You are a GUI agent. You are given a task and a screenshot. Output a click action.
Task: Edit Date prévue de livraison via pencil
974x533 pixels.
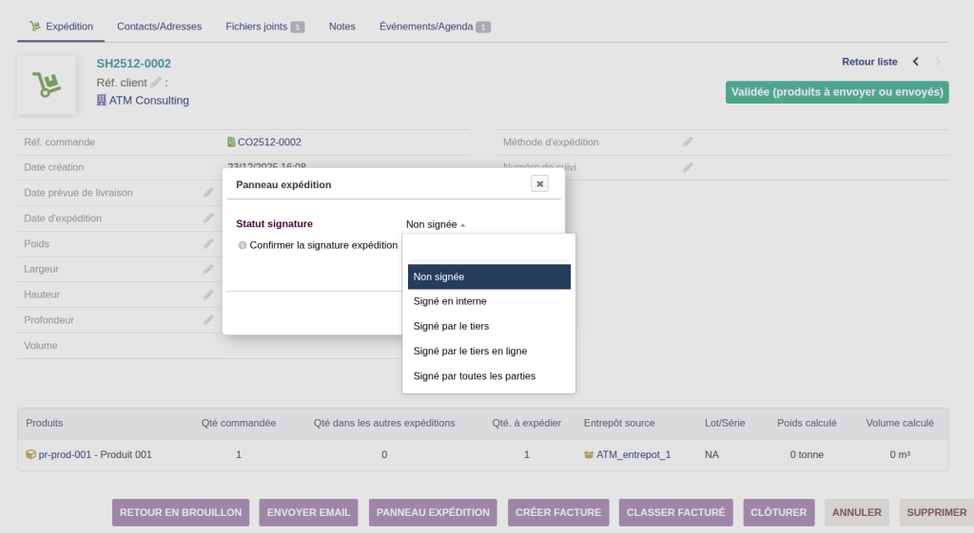click(x=208, y=193)
